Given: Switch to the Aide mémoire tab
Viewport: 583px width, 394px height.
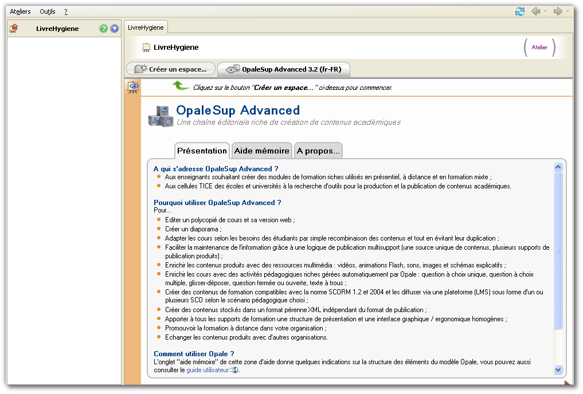Looking at the screenshot, I should pos(262,151).
